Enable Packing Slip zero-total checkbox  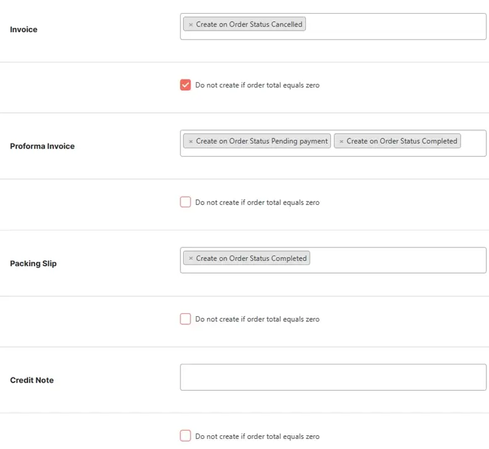185,319
